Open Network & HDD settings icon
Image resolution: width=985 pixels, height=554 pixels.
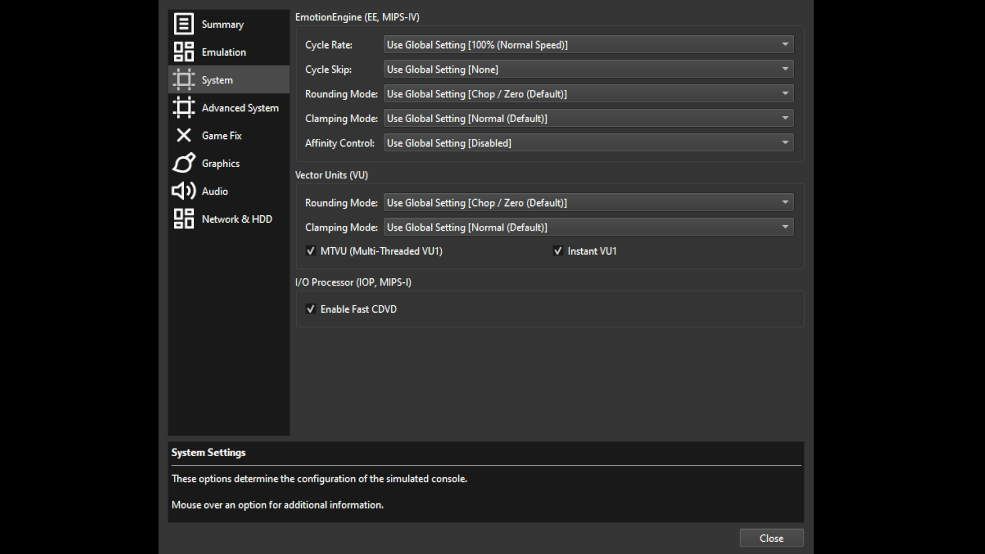[x=183, y=219]
